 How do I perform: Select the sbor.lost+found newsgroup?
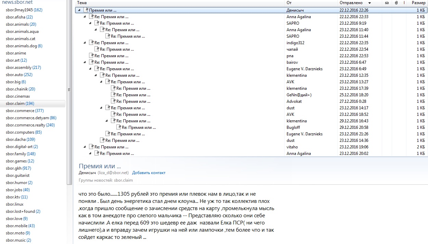(x=23, y=211)
